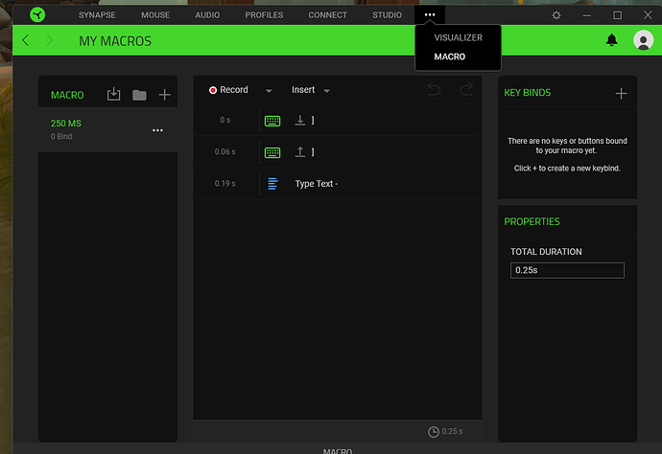Click the red Record button
This screenshot has width=662, height=454.
(x=228, y=90)
